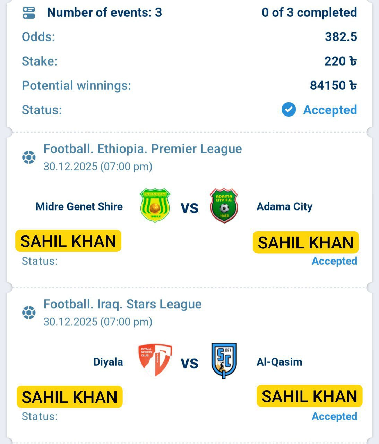
Task: Select the Al-Qasim team name
Action: pyautogui.click(x=279, y=362)
